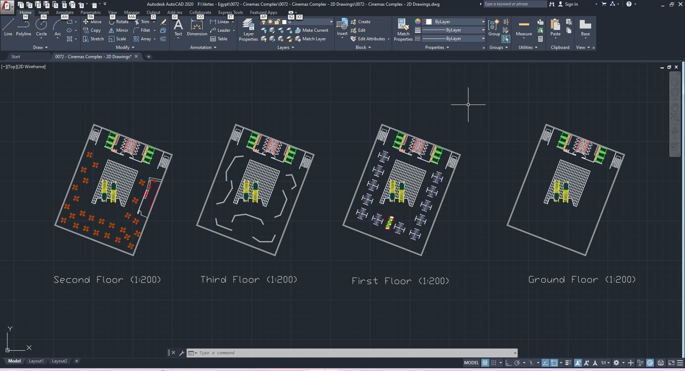Add a new layout tab

point(76,361)
